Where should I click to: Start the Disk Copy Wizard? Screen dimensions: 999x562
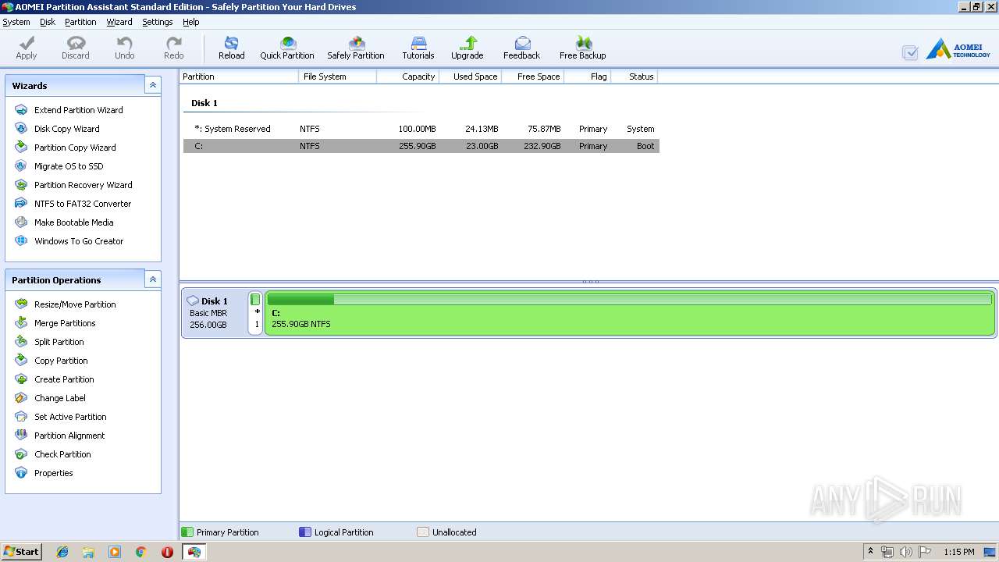point(66,129)
